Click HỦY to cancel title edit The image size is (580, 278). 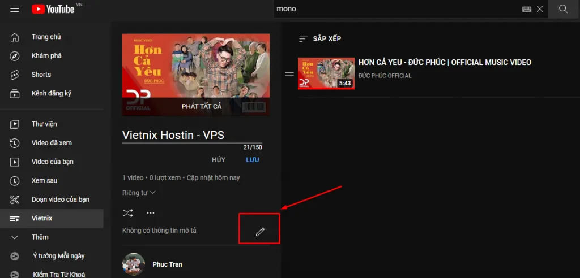pos(218,160)
